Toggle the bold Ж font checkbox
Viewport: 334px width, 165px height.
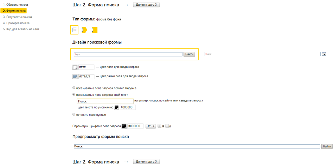pos(159,126)
